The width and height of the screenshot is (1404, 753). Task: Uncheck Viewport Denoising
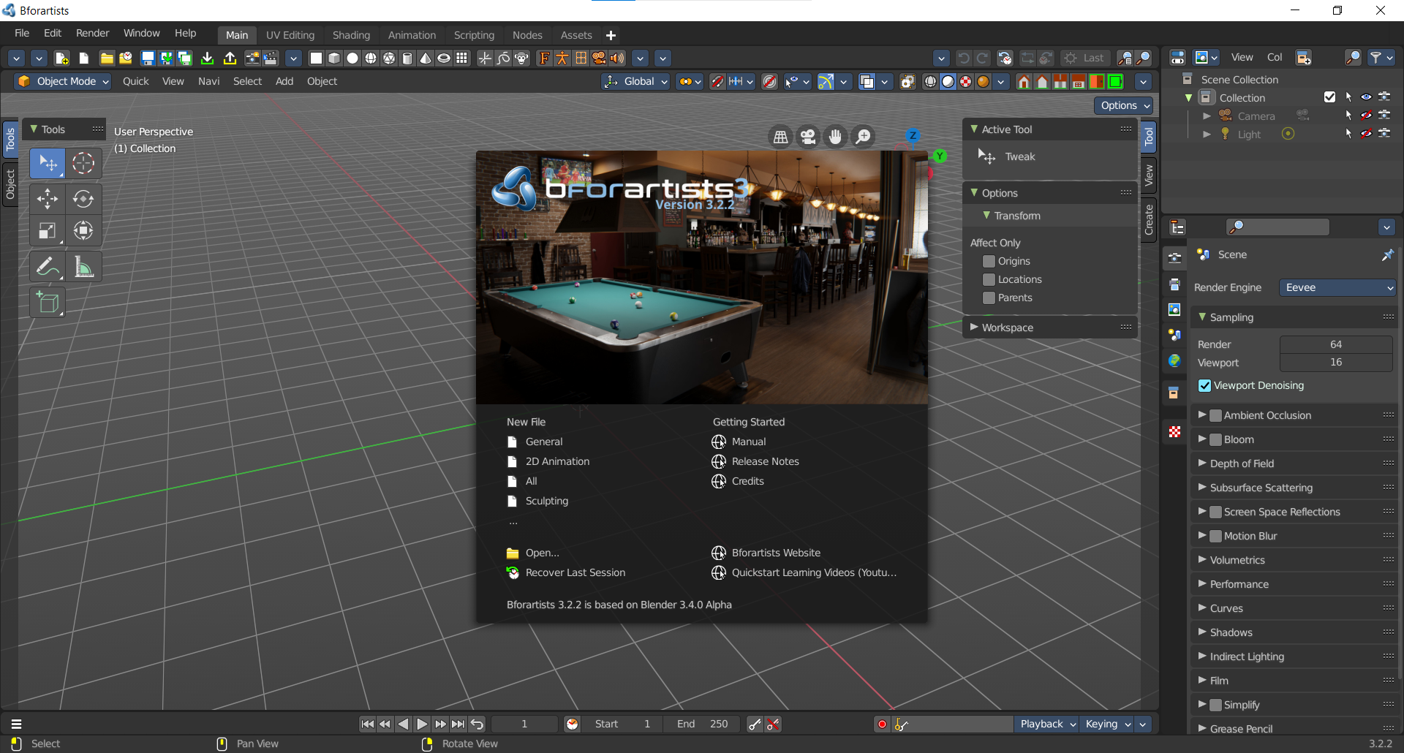[x=1204, y=385]
